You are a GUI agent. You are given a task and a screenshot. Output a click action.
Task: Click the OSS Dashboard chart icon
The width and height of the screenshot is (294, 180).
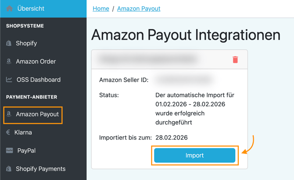(9, 80)
